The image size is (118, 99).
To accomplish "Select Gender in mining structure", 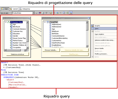I will tap(15, 36).
